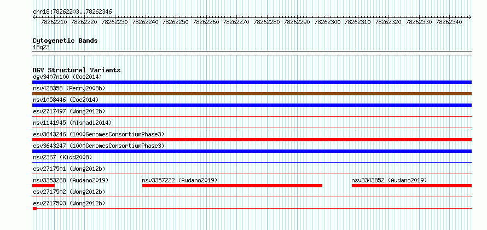The height and width of the screenshot is (230, 487).
Task: Open the esv2717497 (Wong2012b) variant
Action: [69, 111]
